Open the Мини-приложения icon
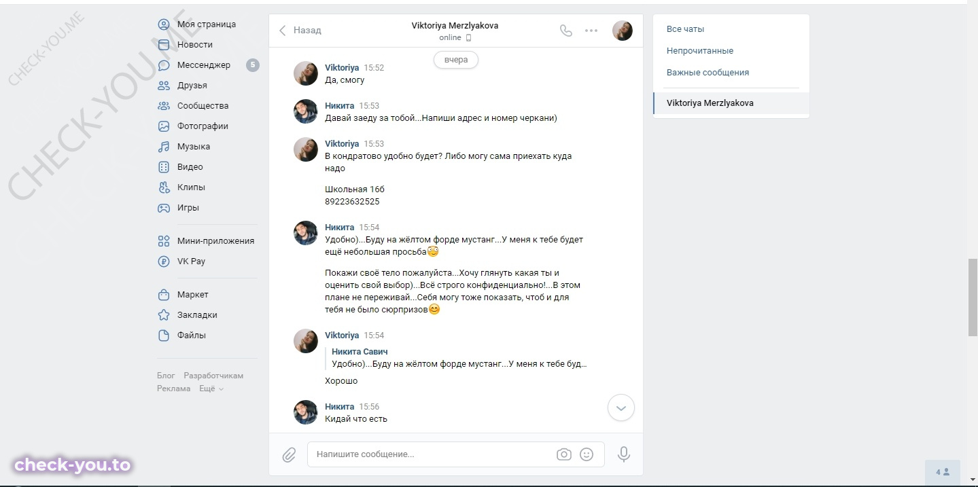This screenshot has height=487, width=978. 164,241
